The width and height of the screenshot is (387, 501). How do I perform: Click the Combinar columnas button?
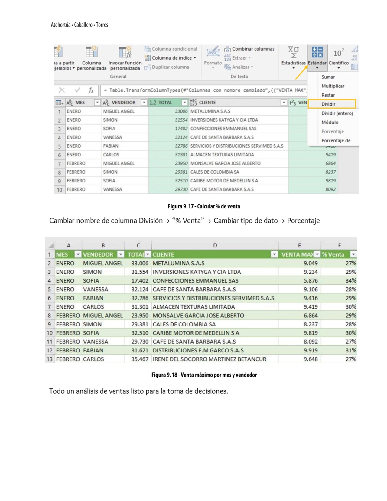click(x=249, y=49)
